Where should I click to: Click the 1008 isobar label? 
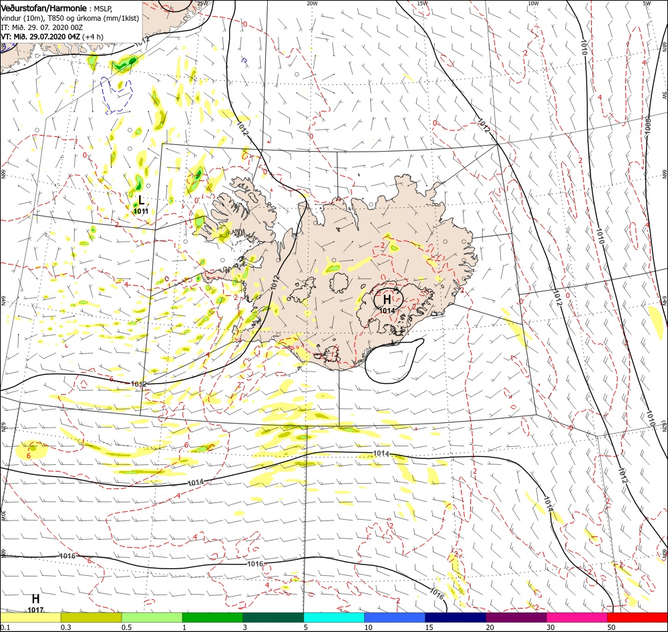coord(647,126)
